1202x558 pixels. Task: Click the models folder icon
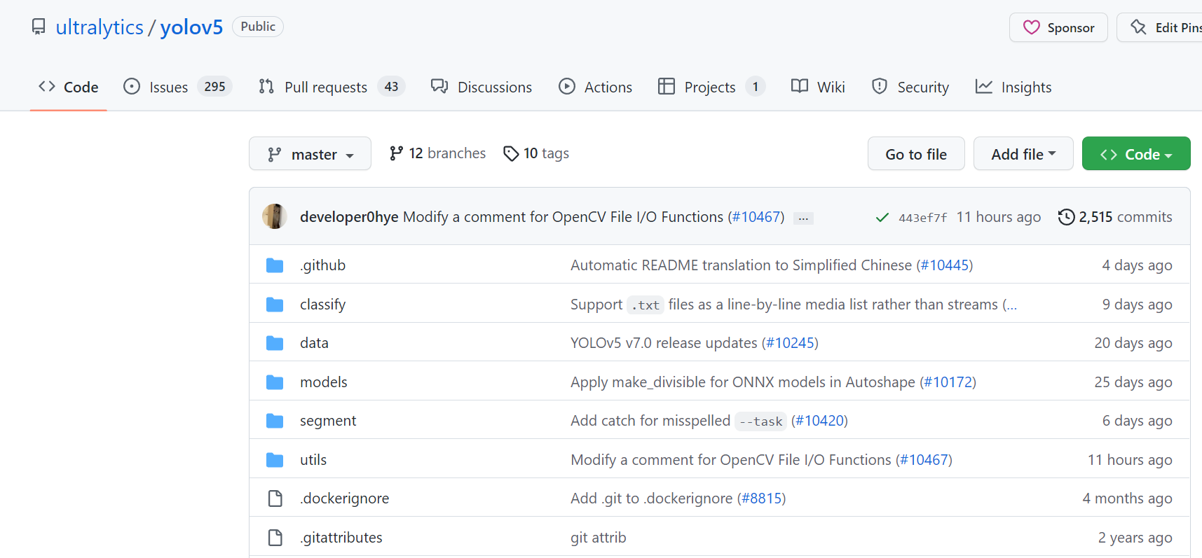pyautogui.click(x=275, y=382)
